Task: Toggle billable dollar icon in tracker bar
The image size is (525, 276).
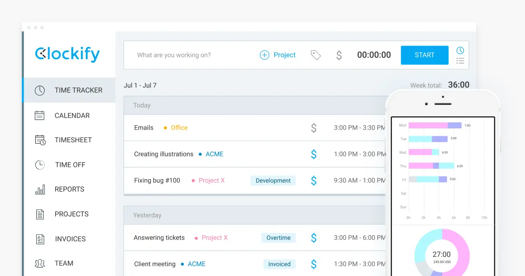Action: pyautogui.click(x=339, y=55)
